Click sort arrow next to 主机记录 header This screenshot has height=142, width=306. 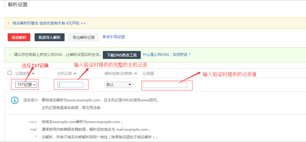tap(75, 73)
